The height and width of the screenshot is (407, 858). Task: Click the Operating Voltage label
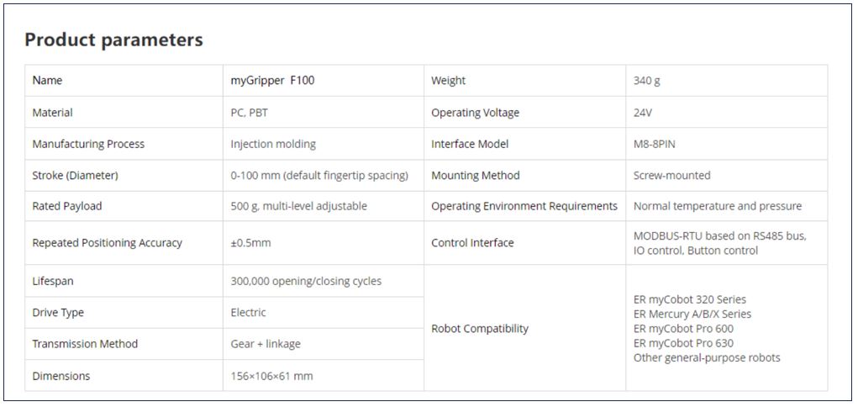point(475,113)
